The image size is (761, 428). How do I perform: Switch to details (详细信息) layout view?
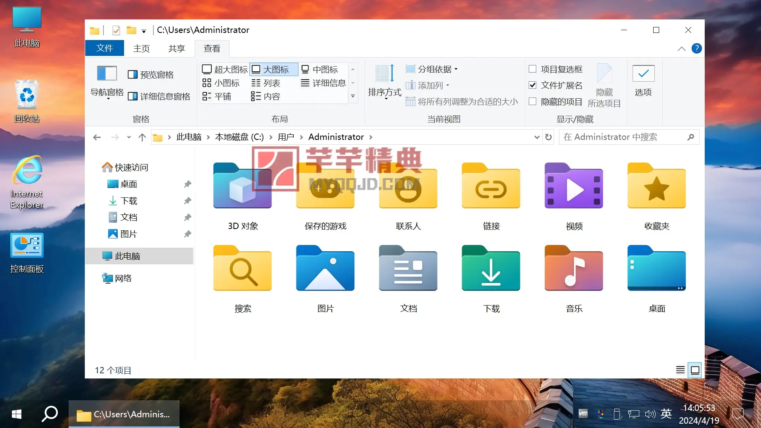[323, 83]
